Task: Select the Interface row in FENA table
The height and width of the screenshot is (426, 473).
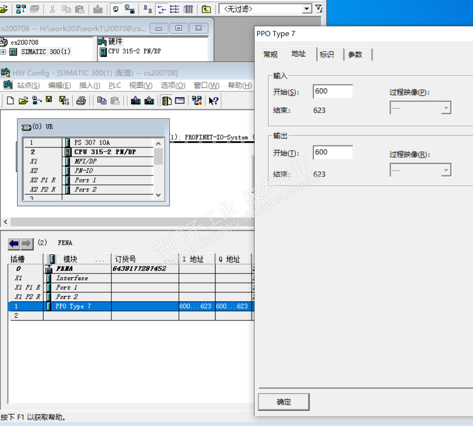Action: [x=130, y=278]
